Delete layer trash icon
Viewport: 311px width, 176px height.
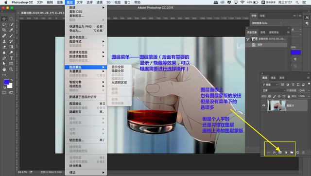(303, 152)
